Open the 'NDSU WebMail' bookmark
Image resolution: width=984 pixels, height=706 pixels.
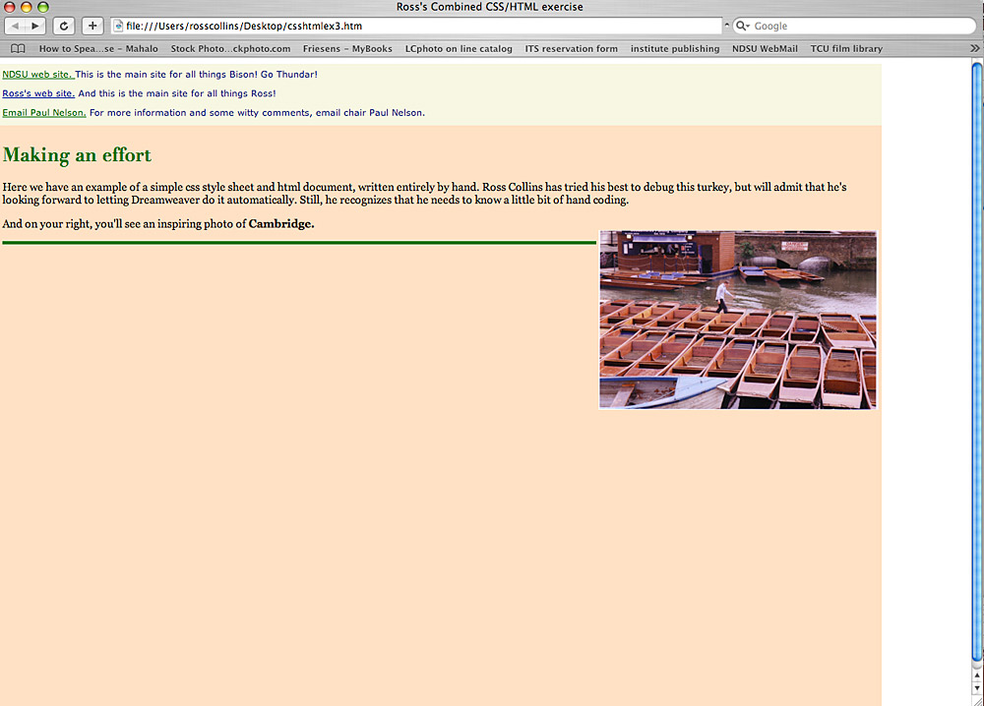[x=765, y=48]
